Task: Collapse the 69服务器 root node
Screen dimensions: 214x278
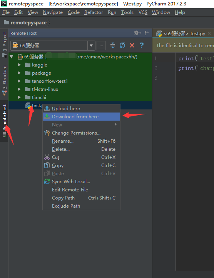Action: coord(12,57)
